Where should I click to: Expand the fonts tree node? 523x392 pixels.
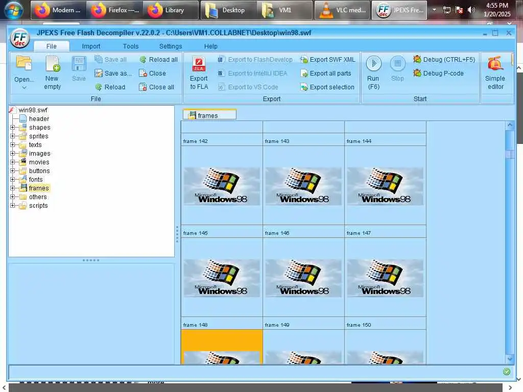13,179
